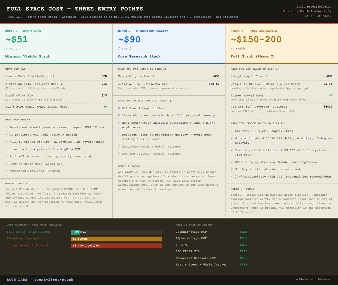Click checkmark beside 'Full MCP data stack'
Viewport: 338px width, 285px height.
click(x=6, y=156)
